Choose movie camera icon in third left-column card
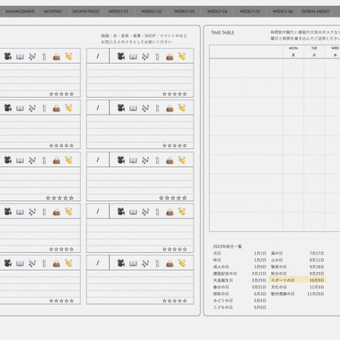The height and width of the screenshot is (340, 340). [x=7, y=160]
